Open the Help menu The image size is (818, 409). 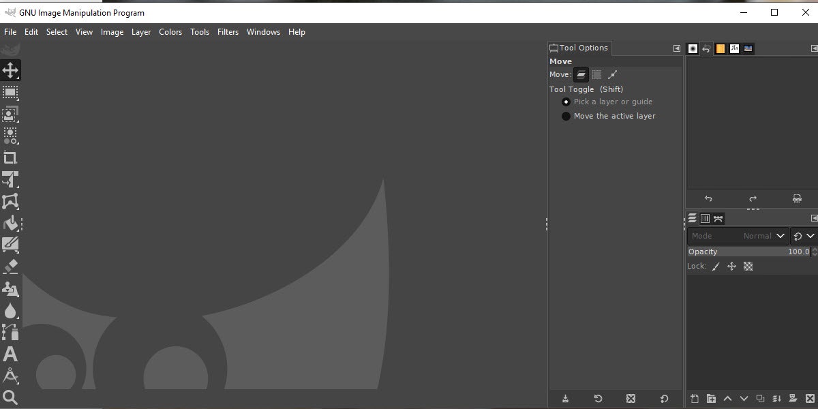pos(297,32)
